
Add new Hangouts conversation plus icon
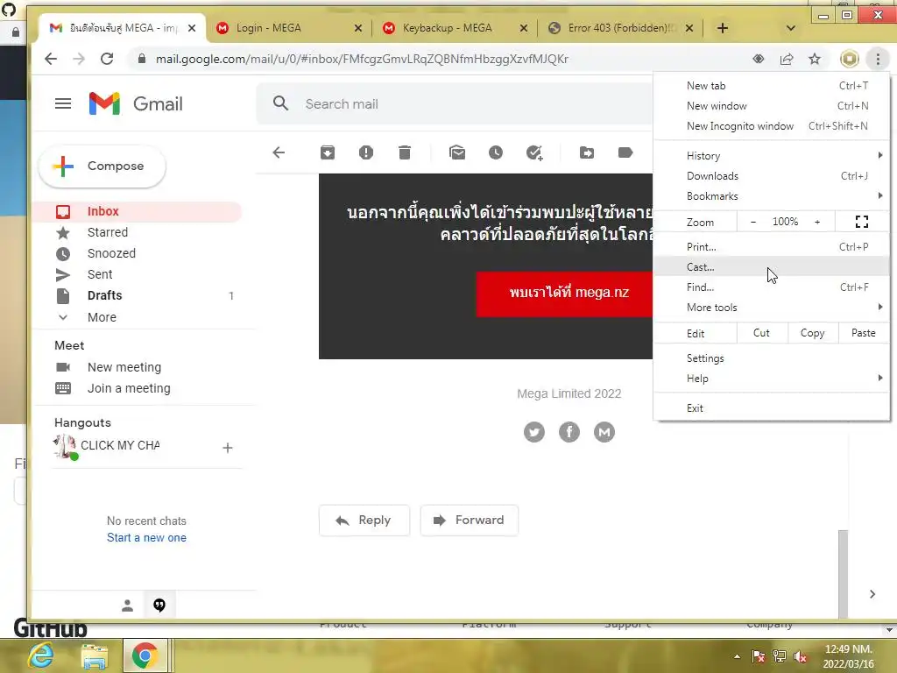click(228, 448)
